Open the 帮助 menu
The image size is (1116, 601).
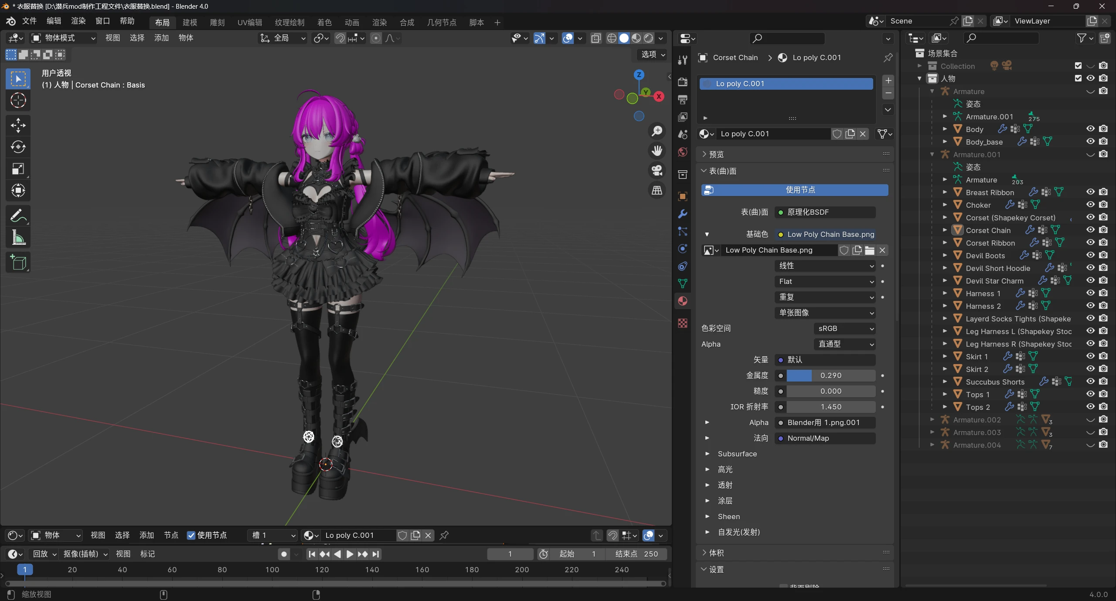(127, 21)
